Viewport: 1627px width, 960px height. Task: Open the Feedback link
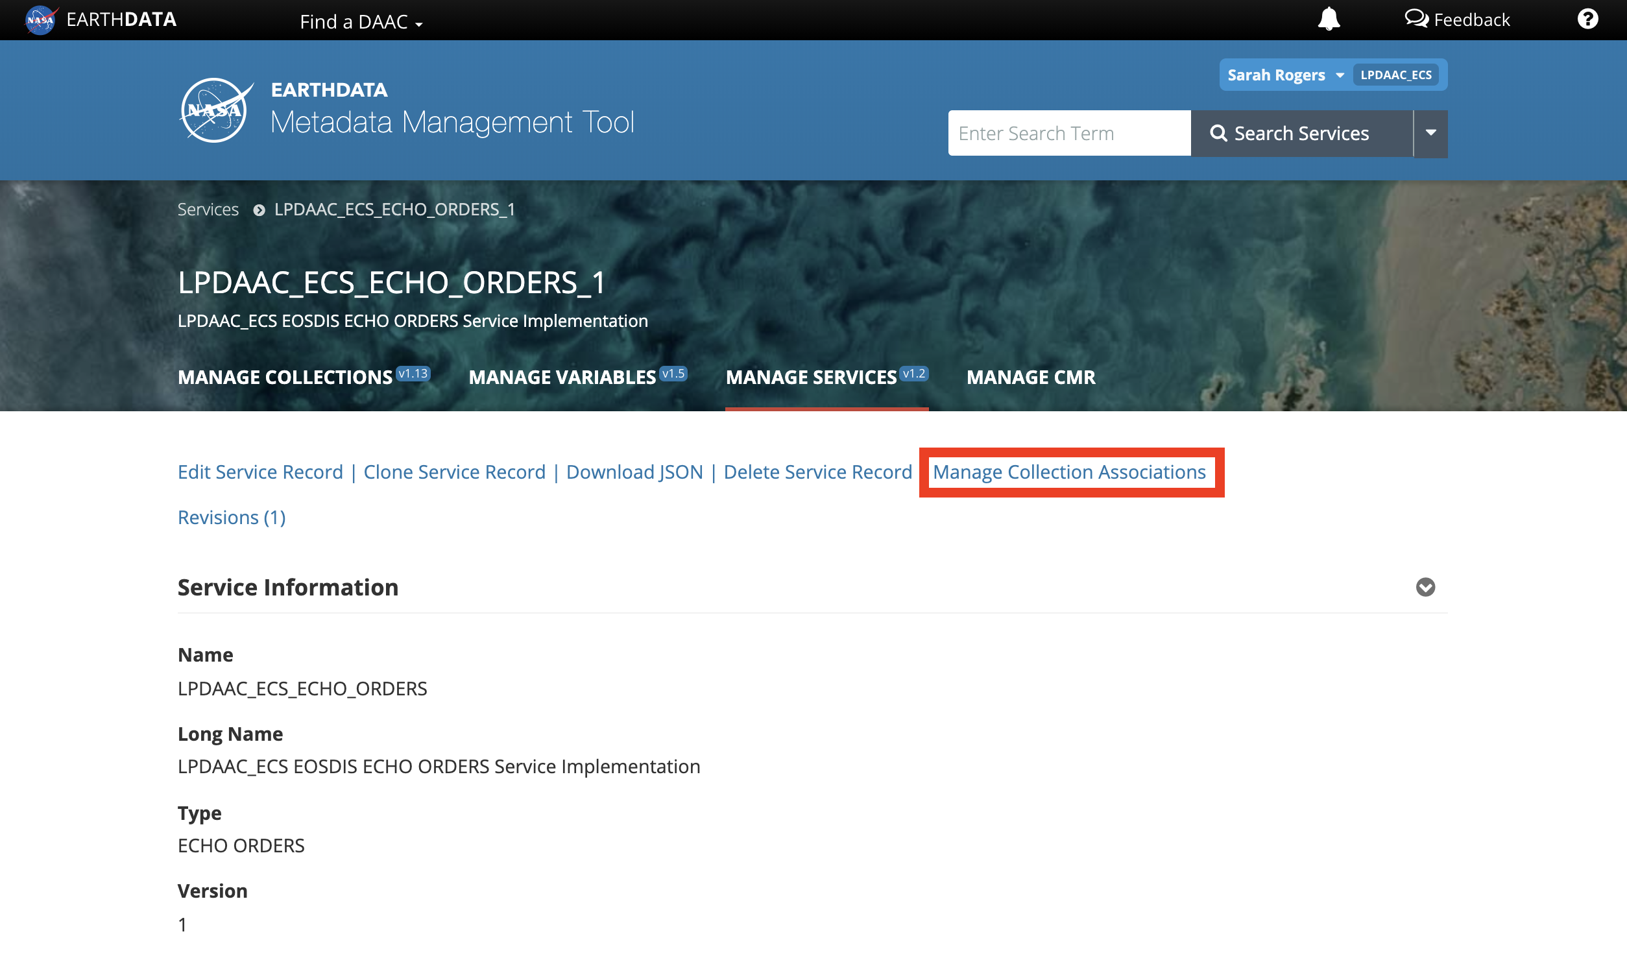1457,19
